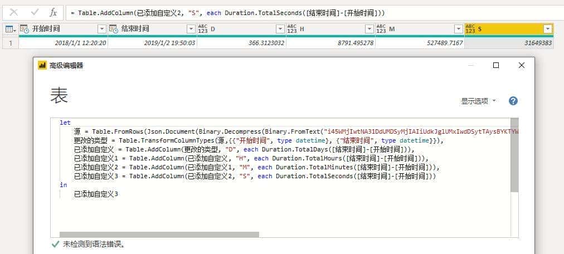Click the ABC123 type icon of column S
This screenshot has height=254, width=564.
[x=470, y=29]
